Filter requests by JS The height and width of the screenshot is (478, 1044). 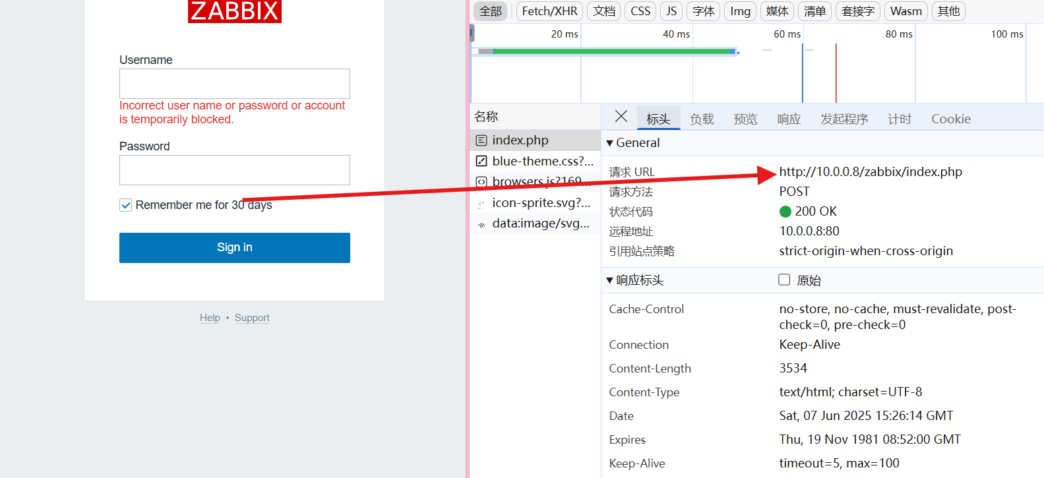tap(671, 11)
